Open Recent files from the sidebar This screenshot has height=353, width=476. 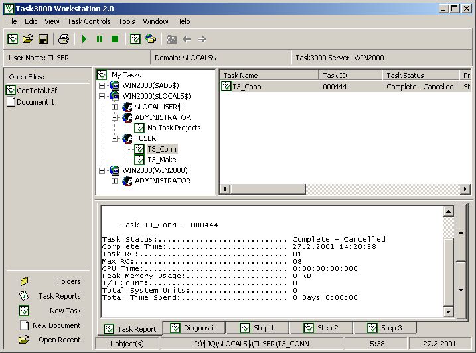(x=25, y=340)
